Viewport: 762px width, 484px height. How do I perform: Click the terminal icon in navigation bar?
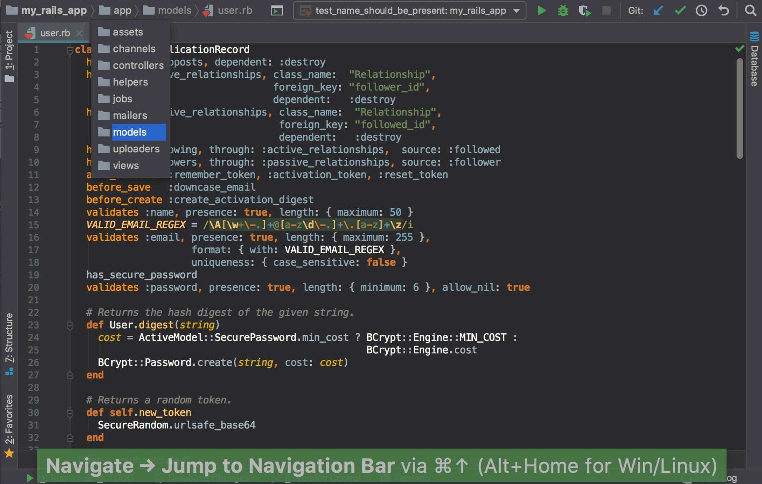[x=277, y=10]
